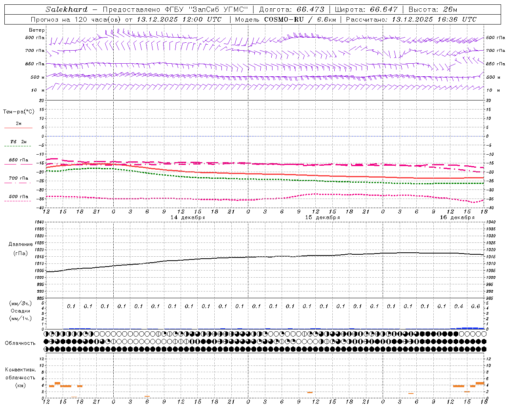Click the "14 декабря" date label
This screenshot has height=405, width=507.
point(188,218)
